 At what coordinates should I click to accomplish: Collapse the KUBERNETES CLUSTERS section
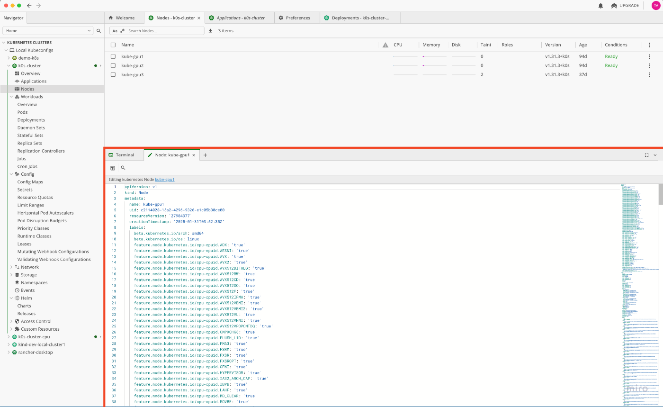coord(4,43)
